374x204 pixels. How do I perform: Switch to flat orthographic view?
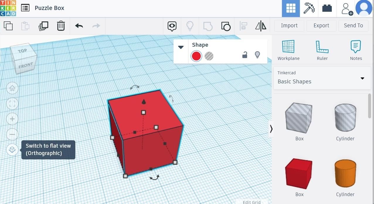(12, 149)
